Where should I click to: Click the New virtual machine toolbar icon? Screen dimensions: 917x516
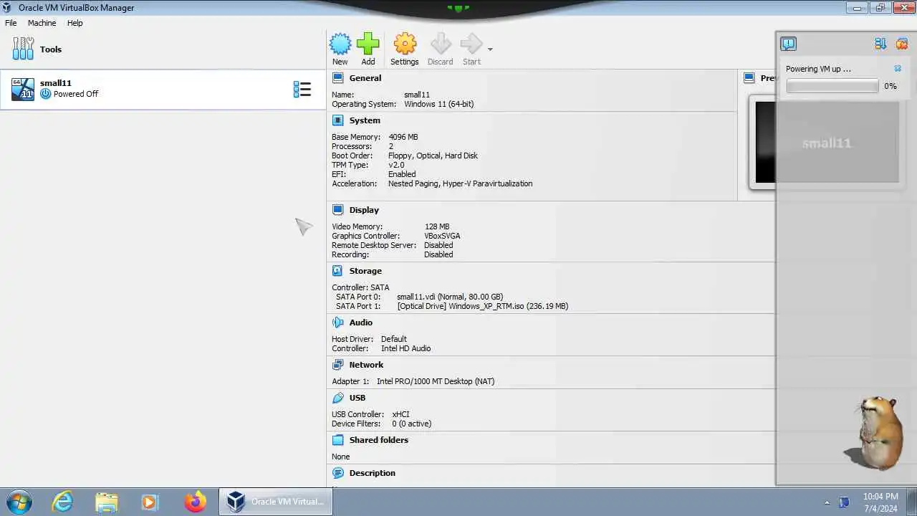pyautogui.click(x=340, y=44)
